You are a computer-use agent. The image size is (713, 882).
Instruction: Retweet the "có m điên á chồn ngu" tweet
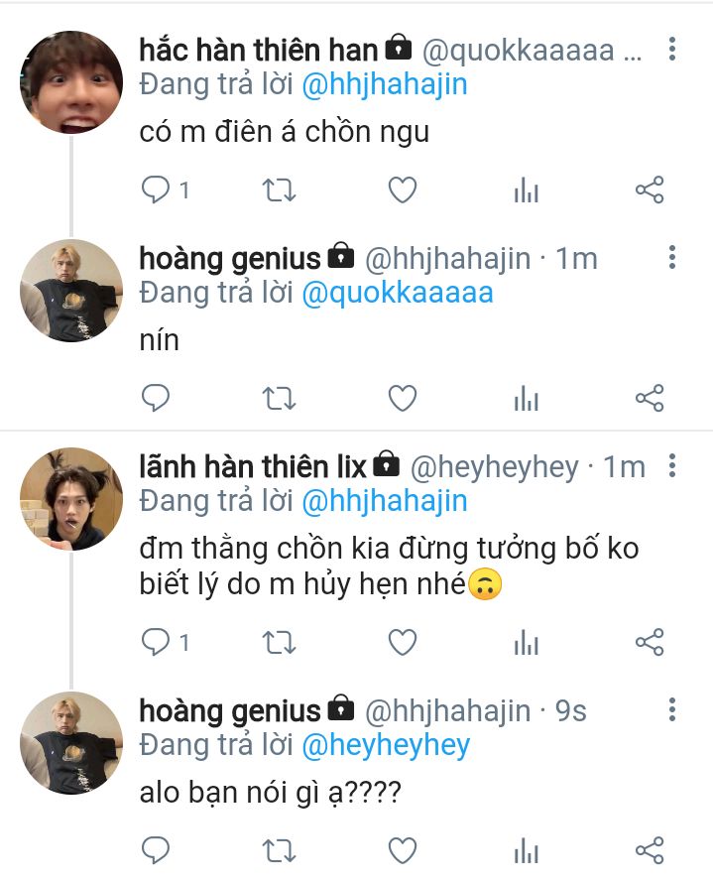coord(279,189)
